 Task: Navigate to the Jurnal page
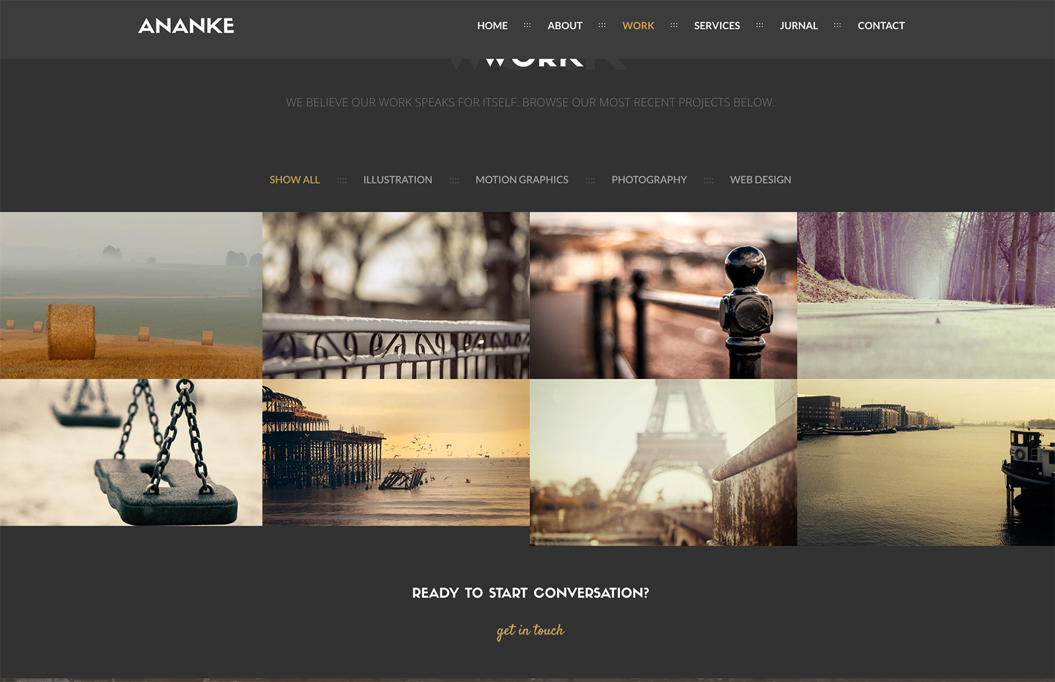coord(798,26)
